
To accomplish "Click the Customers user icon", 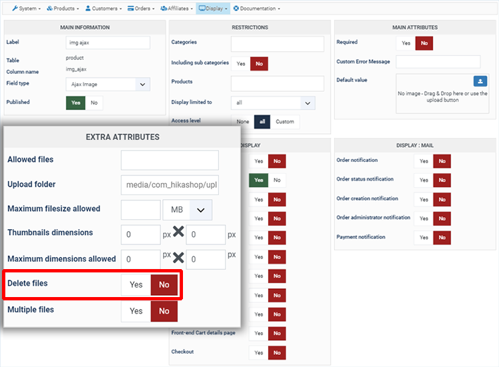I will tap(88, 9).
